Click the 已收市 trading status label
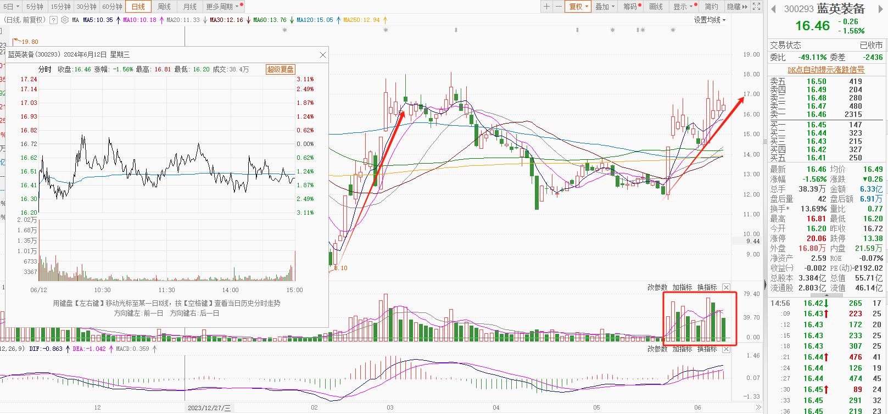This screenshot has height=414, width=888. 871,45
